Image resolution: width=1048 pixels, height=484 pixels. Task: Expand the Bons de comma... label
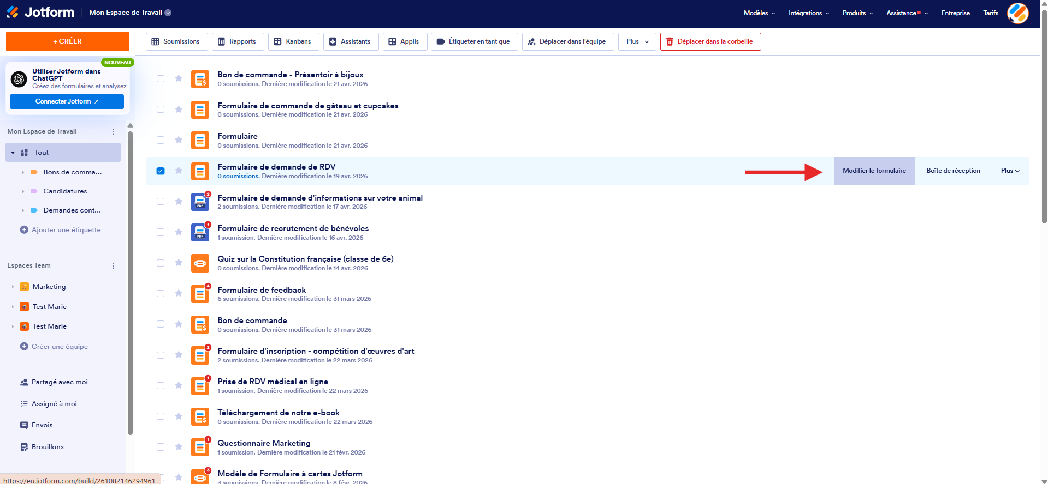23,172
